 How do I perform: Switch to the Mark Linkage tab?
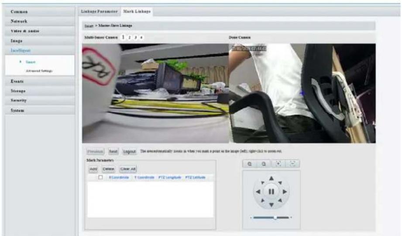click(137, 11)
